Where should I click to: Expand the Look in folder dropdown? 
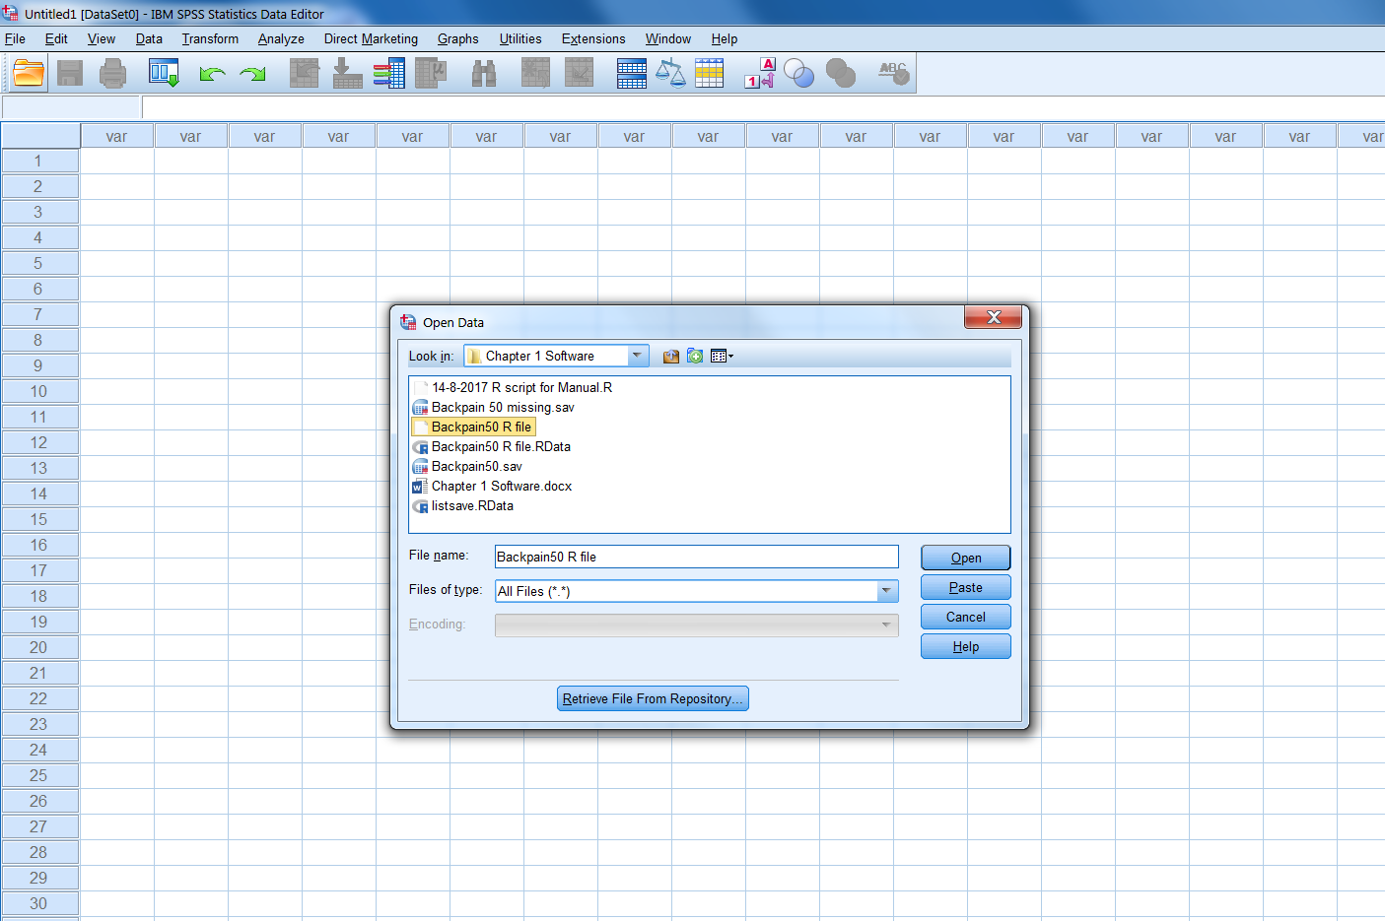pyautogui.click(x=637, y=357)
